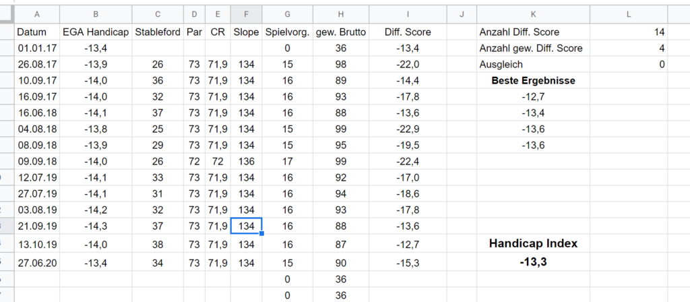690x302 pixels.
Task: Click the Spielvorg. value 17
Action: pos(287,161)
